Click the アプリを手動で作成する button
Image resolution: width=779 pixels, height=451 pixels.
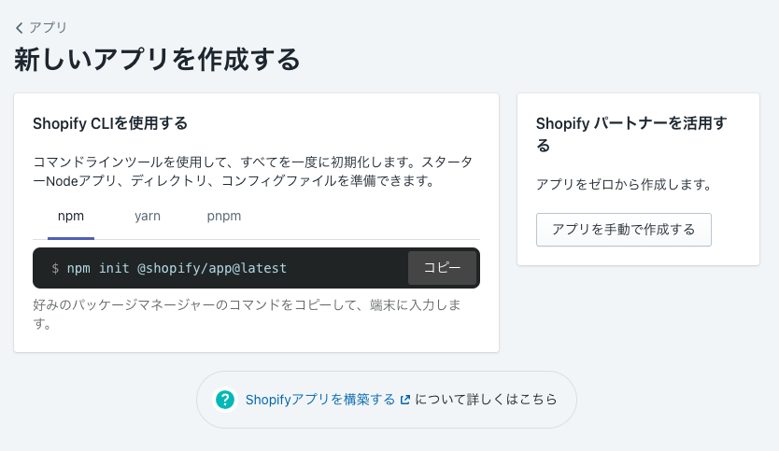624,230
